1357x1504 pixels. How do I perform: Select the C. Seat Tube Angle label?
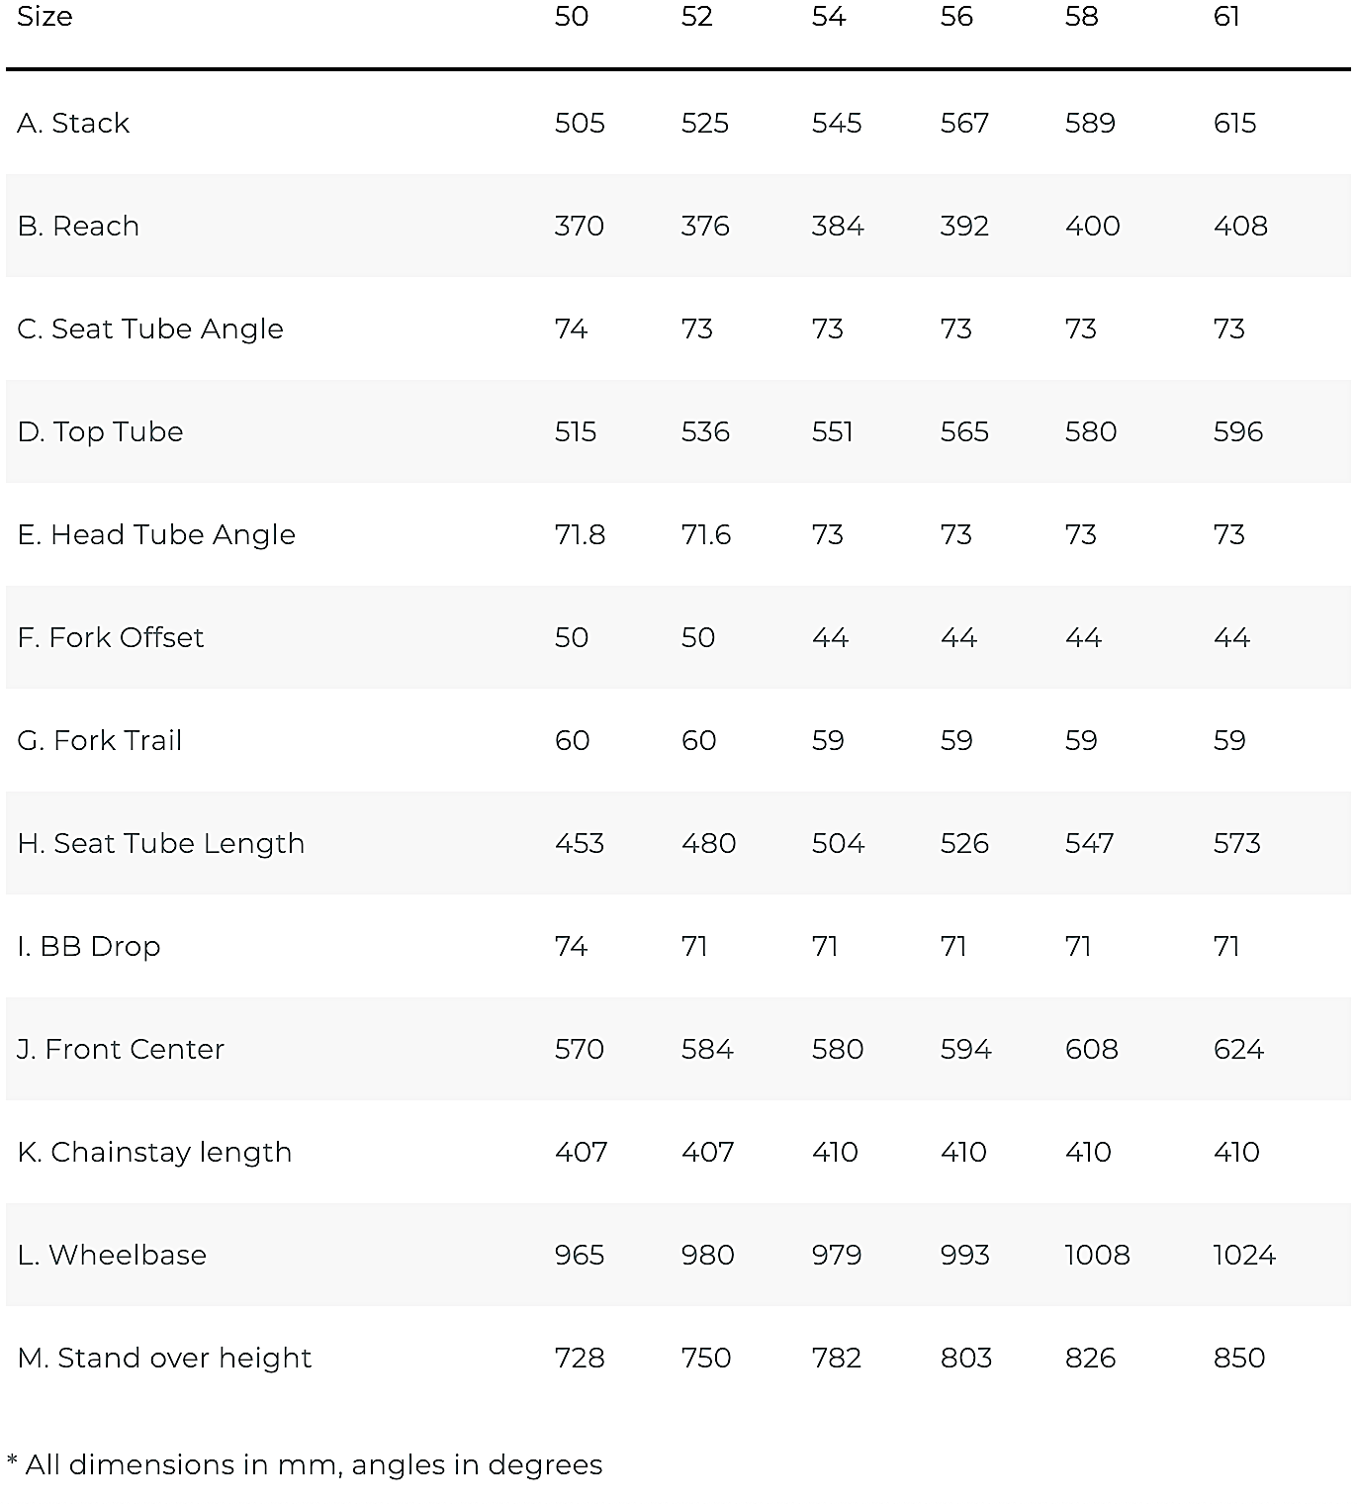(150, 329)
